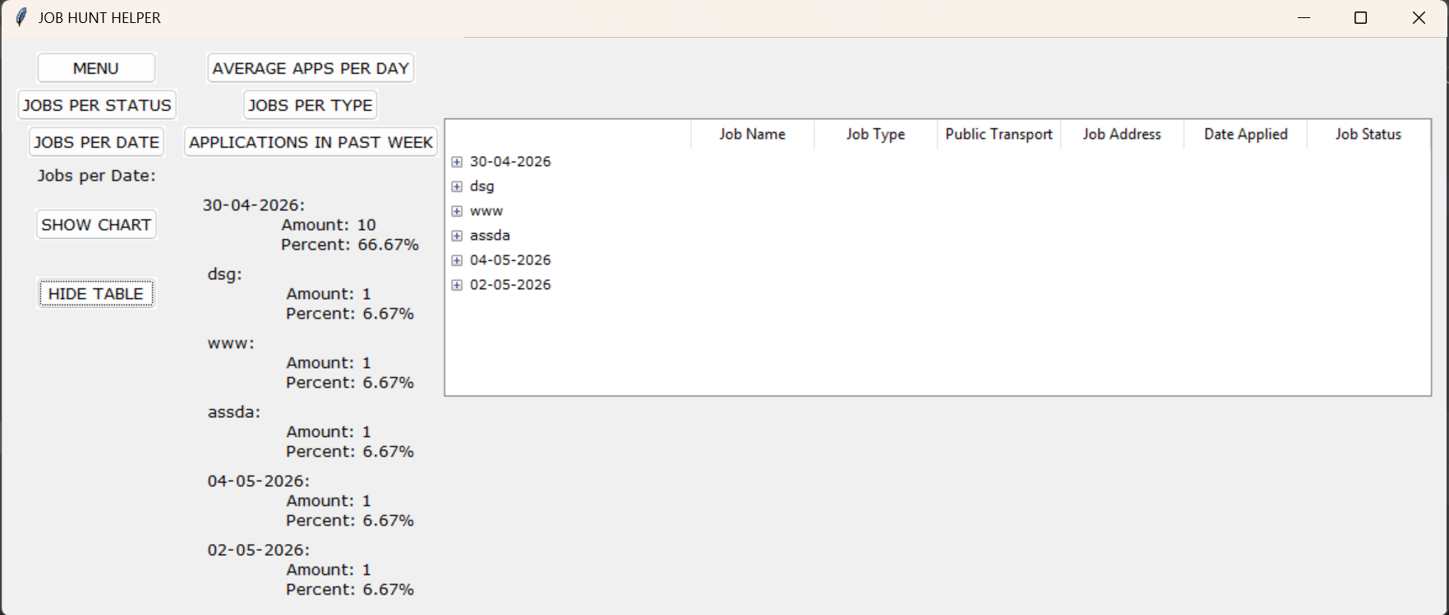Toggle HIDE TABLE button
1449x615 pixels.
click(96, 294)
